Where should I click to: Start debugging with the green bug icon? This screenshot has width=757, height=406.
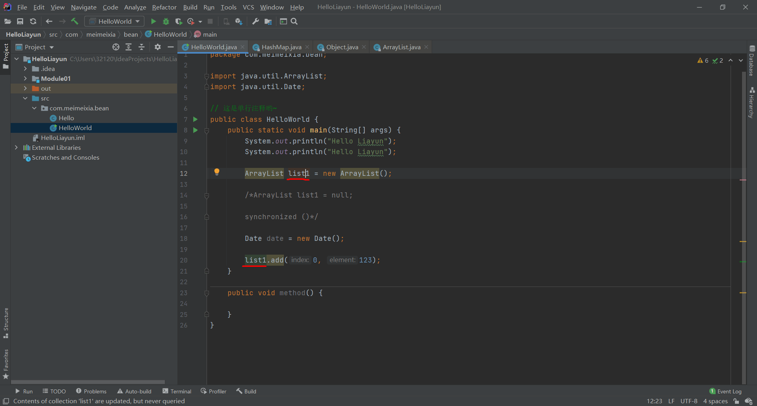pos(166,21)
